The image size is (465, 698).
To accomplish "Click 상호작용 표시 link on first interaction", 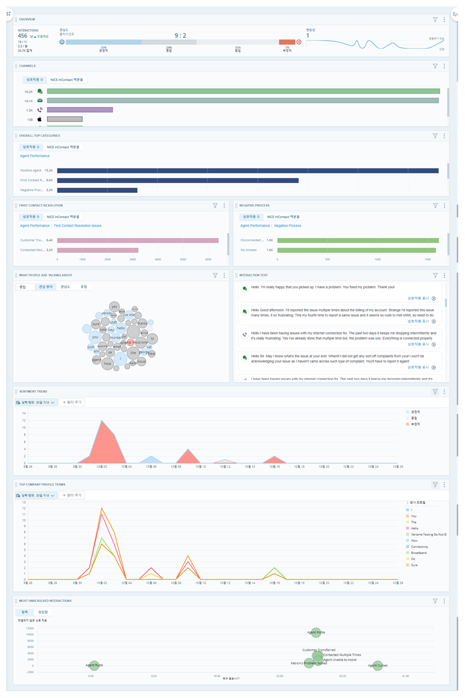I will pos(418,298).
